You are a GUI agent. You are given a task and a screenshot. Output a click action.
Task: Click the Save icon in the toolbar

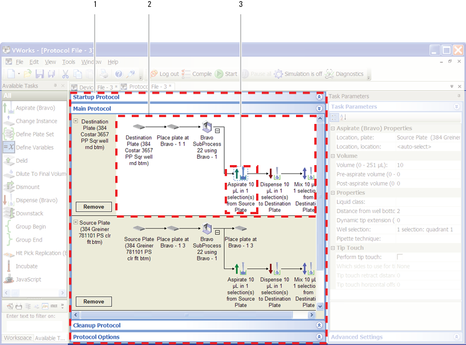tap(39, 74)
